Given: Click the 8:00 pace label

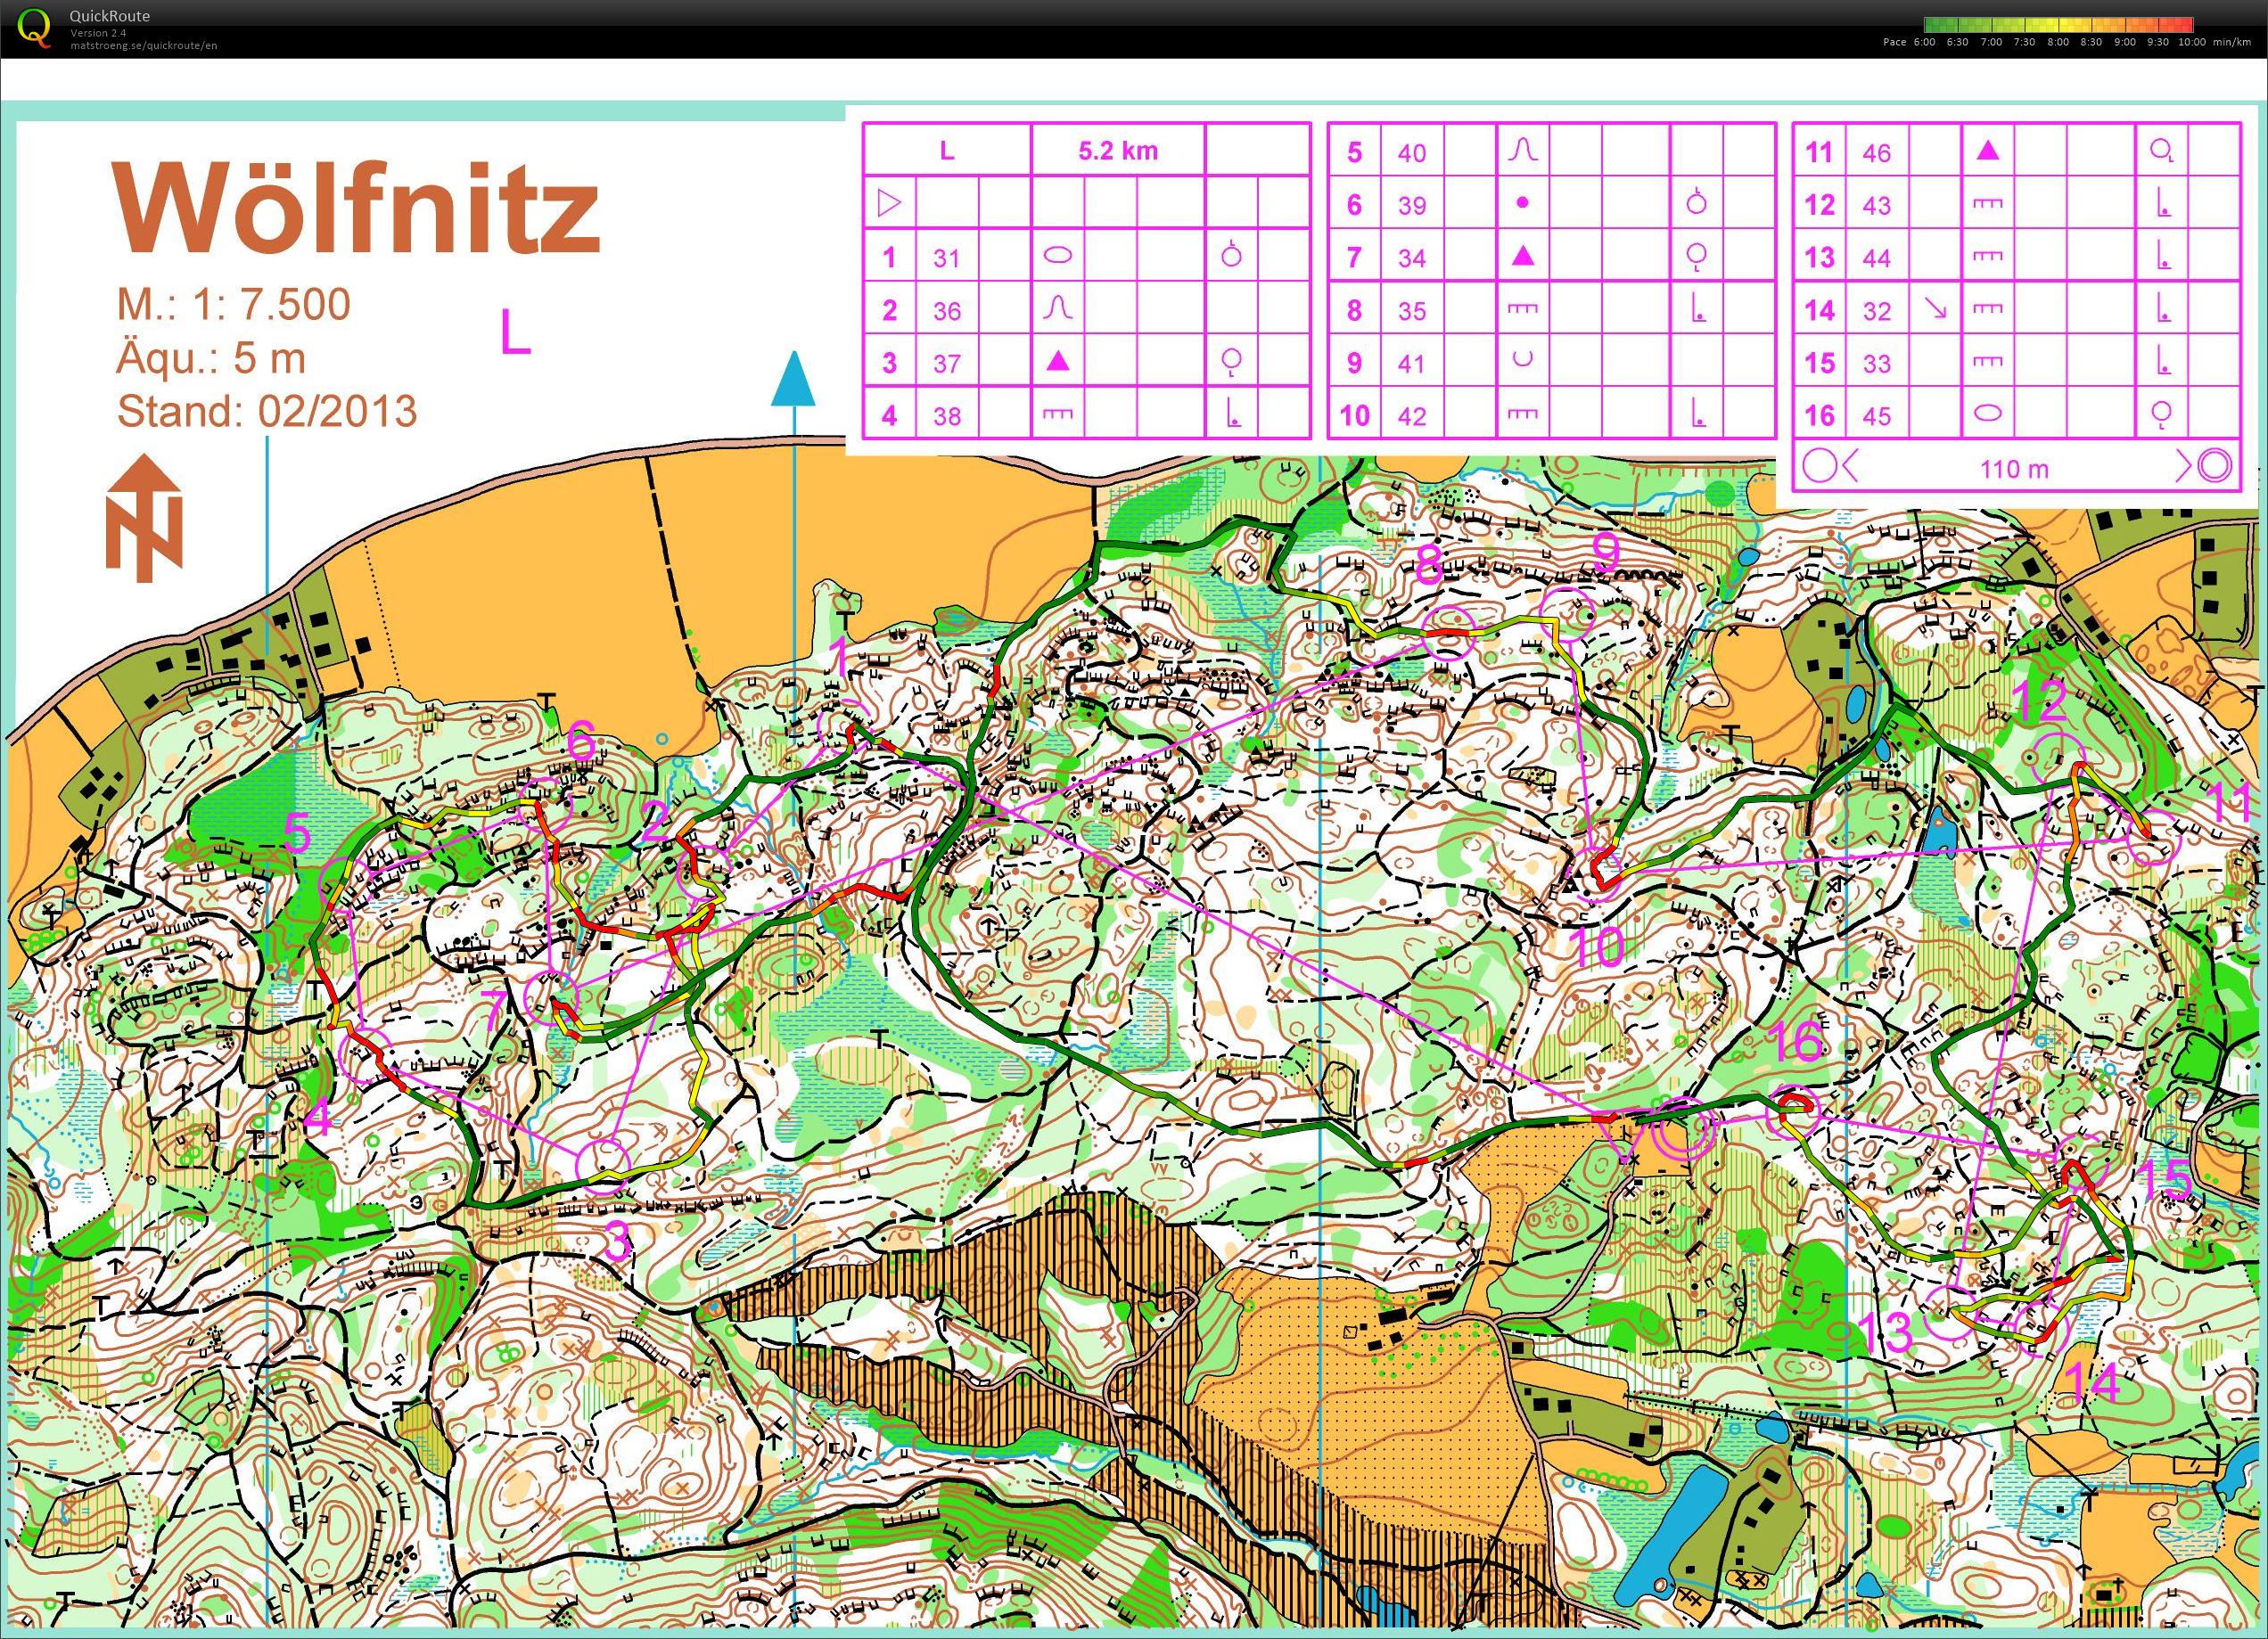Looking at the screenshot, I should [2058, 43].
